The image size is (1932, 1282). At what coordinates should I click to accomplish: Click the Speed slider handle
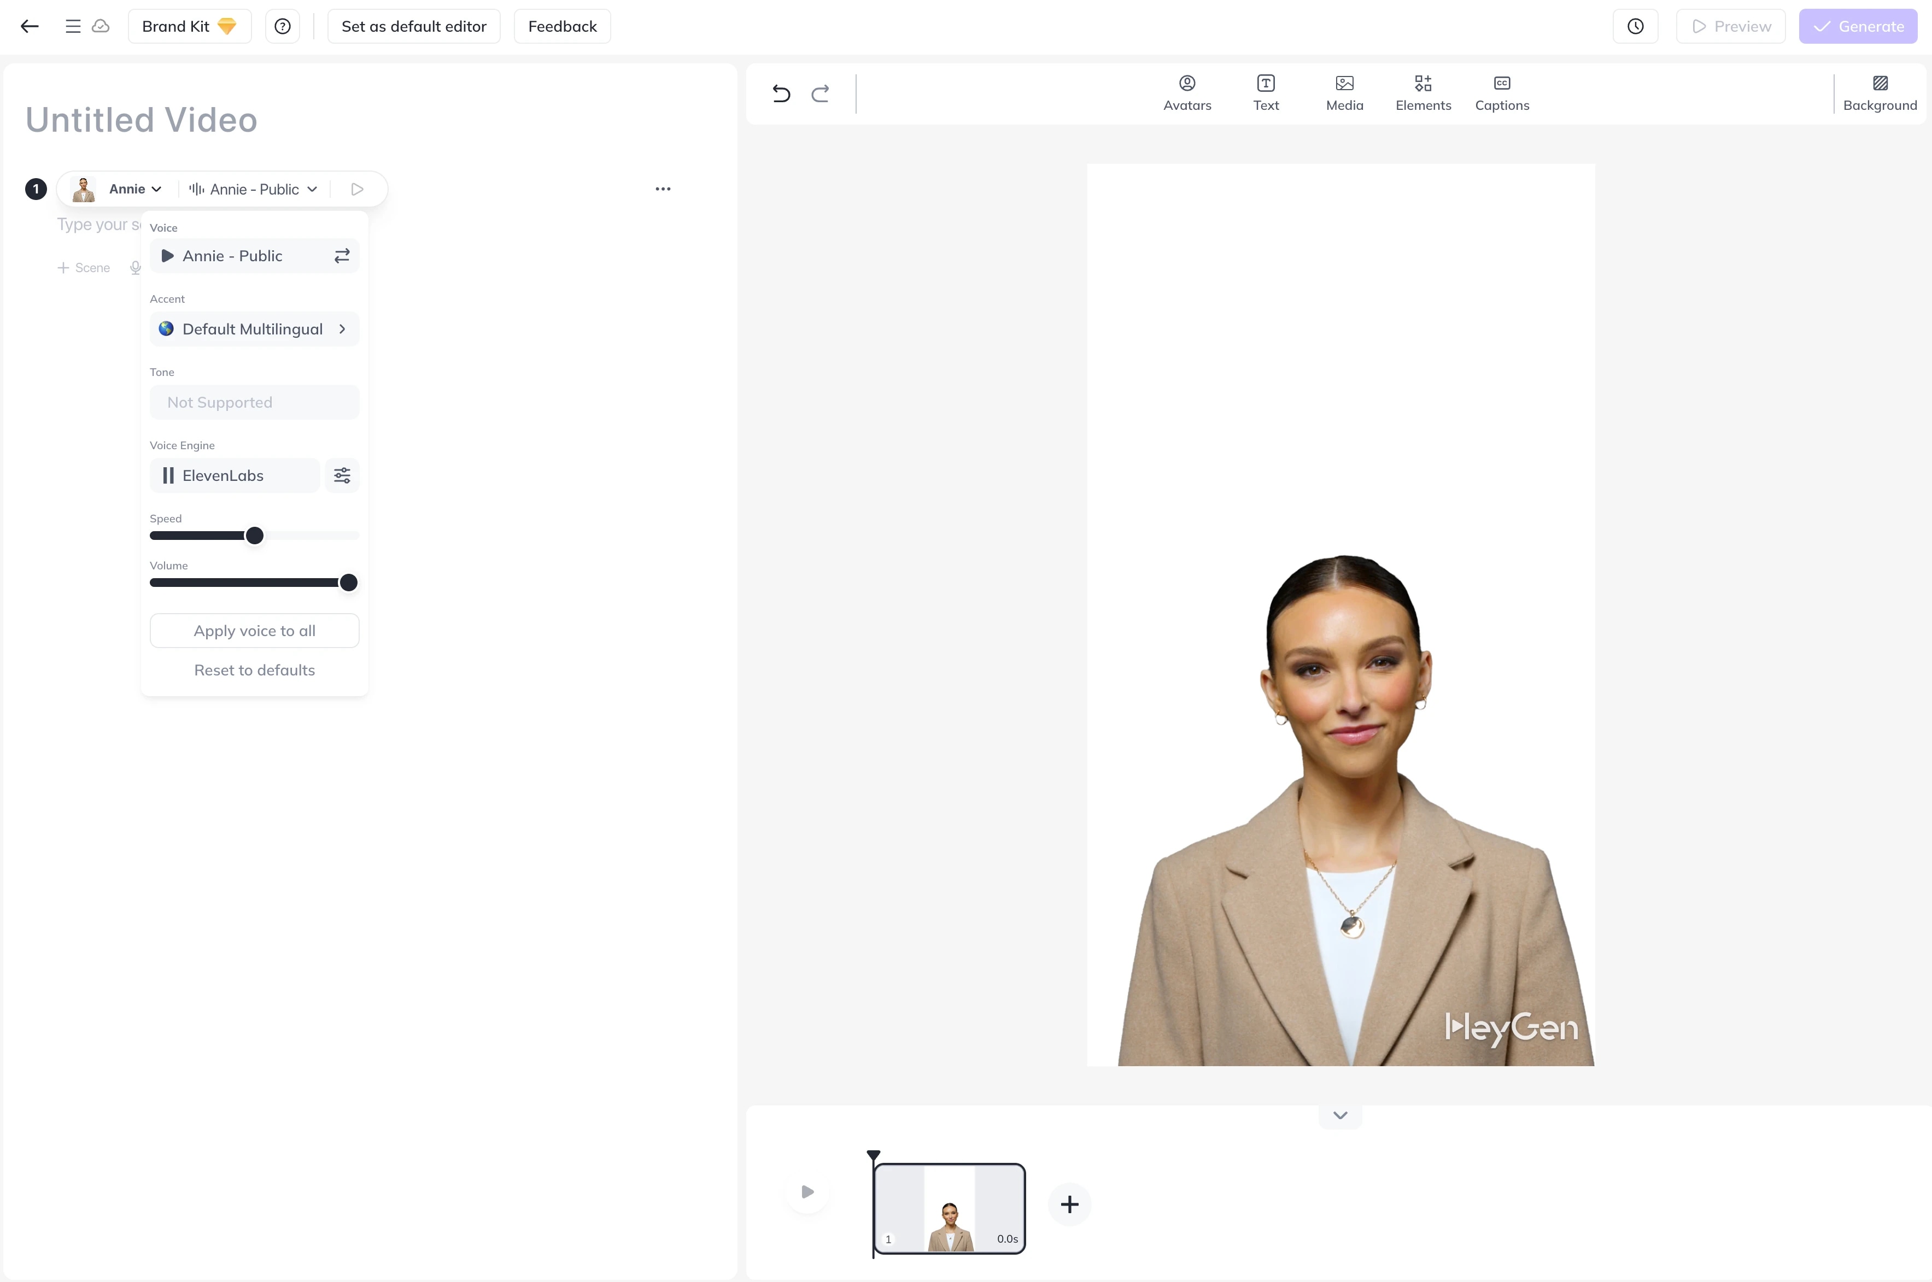(x=254, y=536)
